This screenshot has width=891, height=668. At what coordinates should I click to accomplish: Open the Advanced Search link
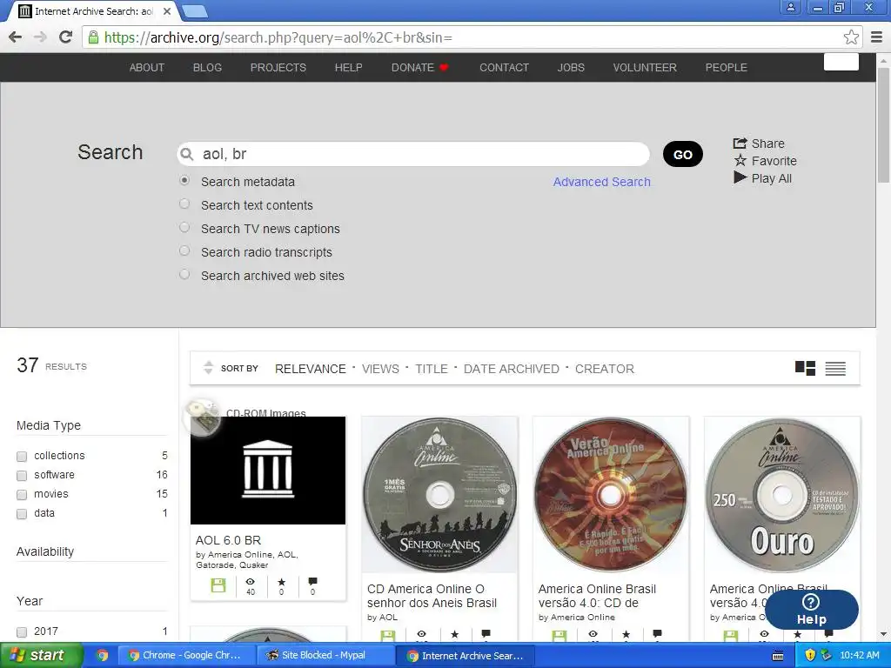(x=602, y=182)
